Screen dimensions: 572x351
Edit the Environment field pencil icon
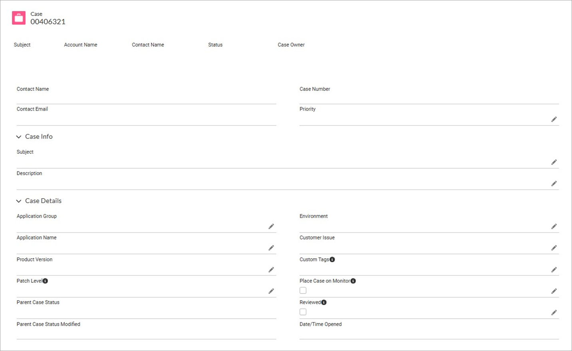(554, 226)
